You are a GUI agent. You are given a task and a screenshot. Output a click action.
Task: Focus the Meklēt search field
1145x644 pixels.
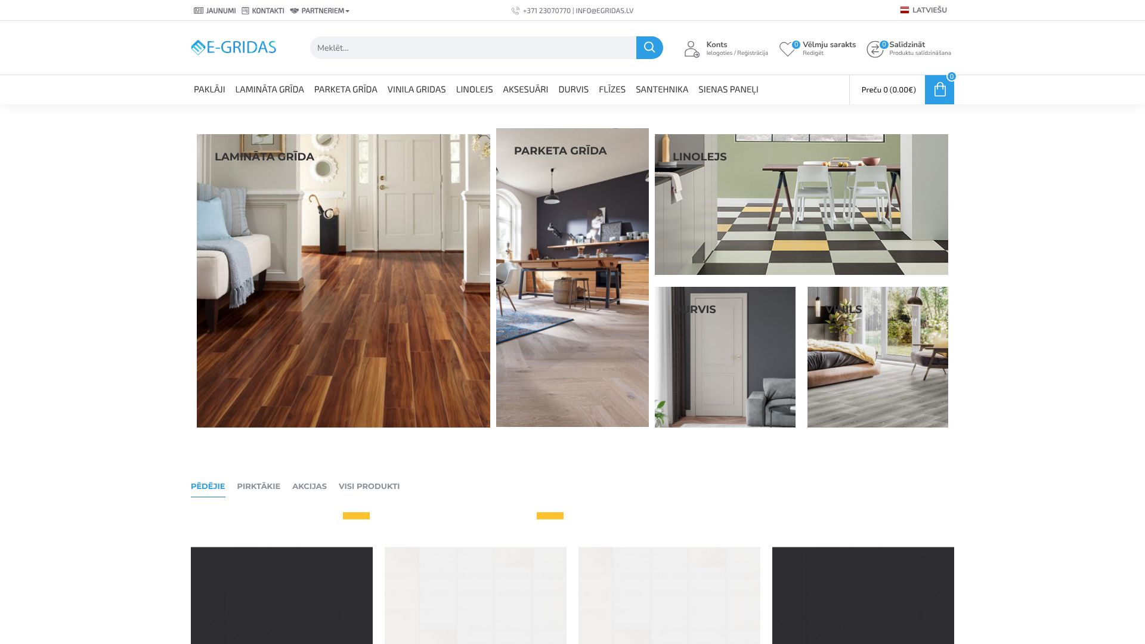pyautogui.click(x=472, y=48)
